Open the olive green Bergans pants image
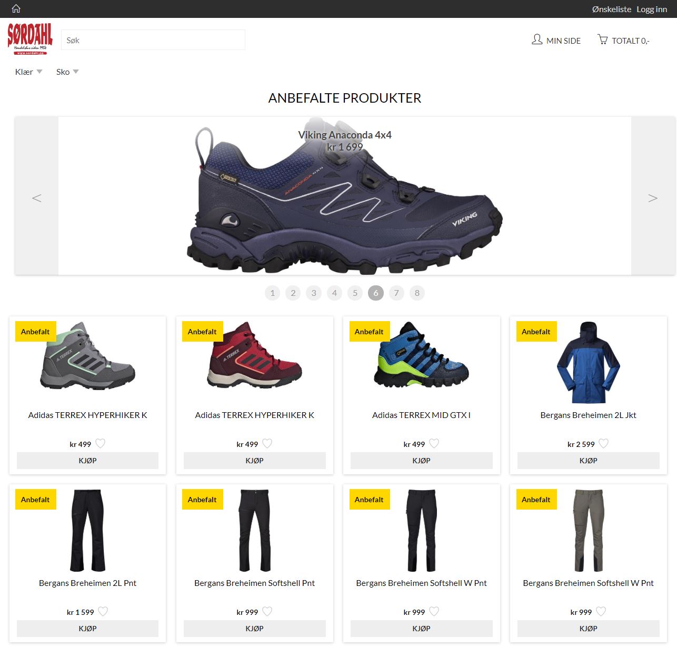This screenshot has height=647, width=677. (x=589, y=531)
